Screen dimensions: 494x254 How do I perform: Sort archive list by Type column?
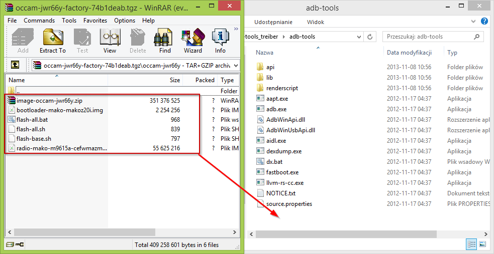tap(228, 80)
